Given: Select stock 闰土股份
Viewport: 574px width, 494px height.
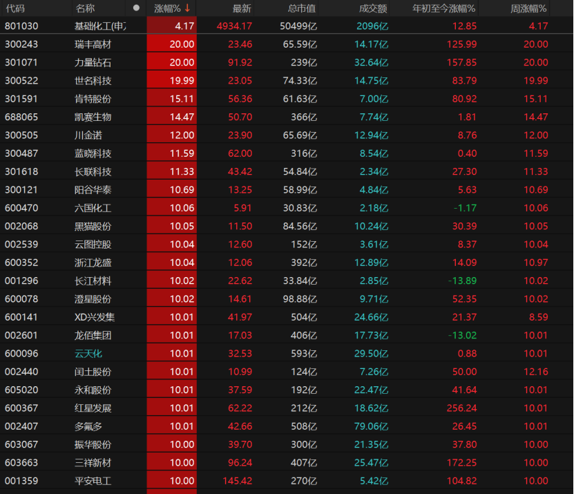Looking at the screenshot, I should click(x=93, y=372).
